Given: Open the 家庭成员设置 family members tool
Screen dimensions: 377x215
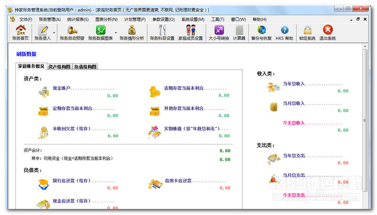Looking at the screenshot, I should coord(191,33).
